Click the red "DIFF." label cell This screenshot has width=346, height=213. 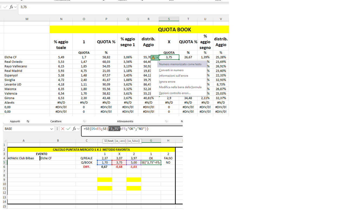pyautogui.click(x=86, y=167)
